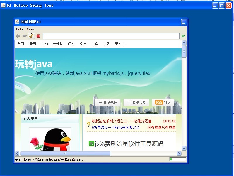The width and height of the screenshot is (234, 176).
Task: Select 下载 in site navigation
Action: [x=106, y=44]
